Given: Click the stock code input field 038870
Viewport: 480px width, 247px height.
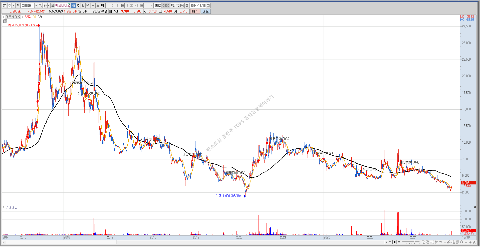Looking at the screenshot, I should pos(28,6).
